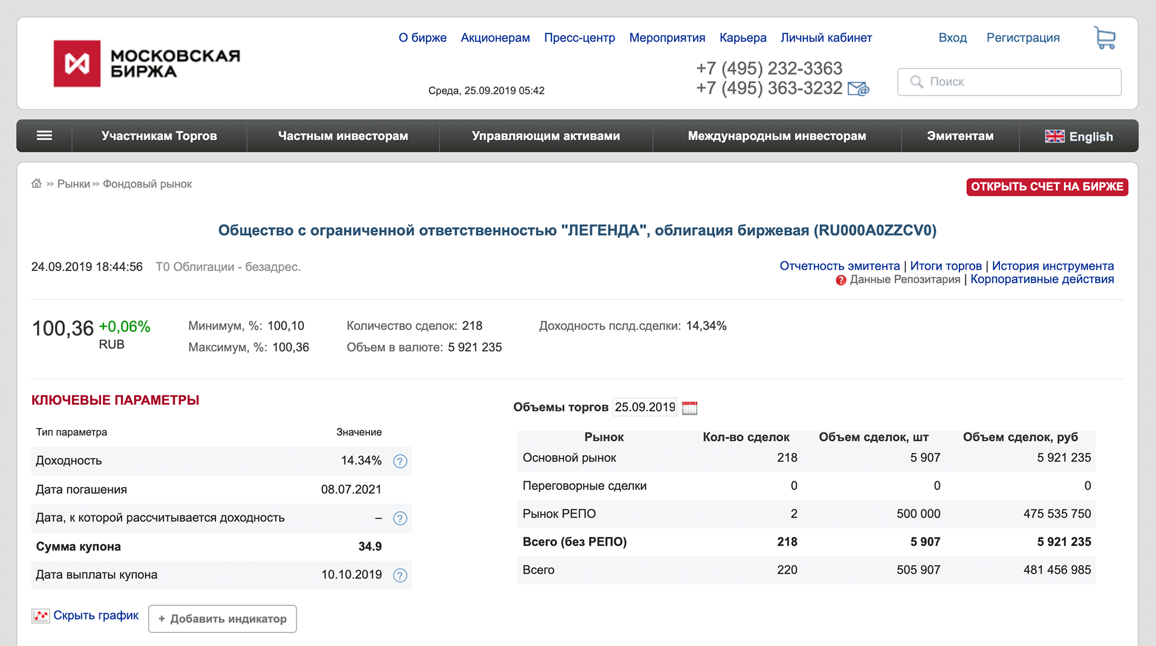
Task: Click the Рынок РЕПО row label
Action: (559, 514)
